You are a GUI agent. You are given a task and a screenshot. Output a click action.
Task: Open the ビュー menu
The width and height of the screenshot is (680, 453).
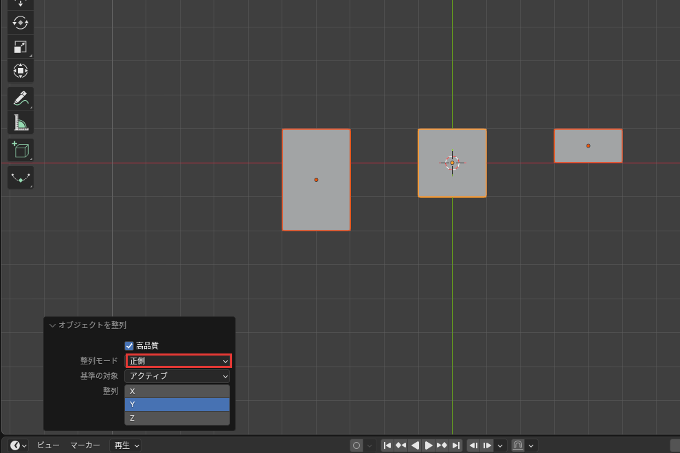point(48,445)
